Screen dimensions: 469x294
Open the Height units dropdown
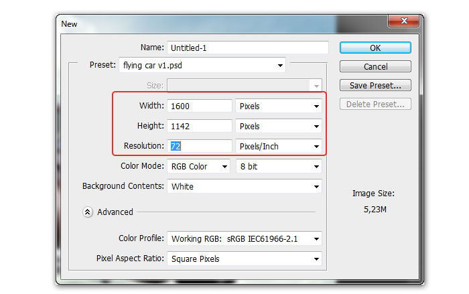[x=279, y=126]
